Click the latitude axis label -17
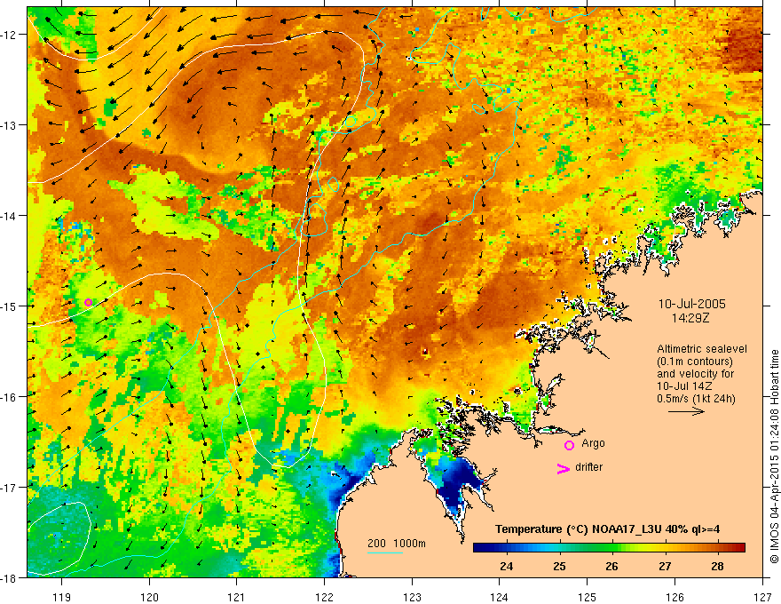This screenshot has height=604, width=781. [9, 487]
